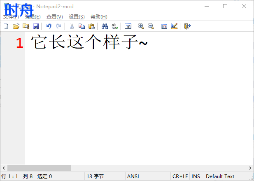Open Customize Schemes ruler pencil icon
The width and height of the screenshot is (254, 181).
pos(174,26)
